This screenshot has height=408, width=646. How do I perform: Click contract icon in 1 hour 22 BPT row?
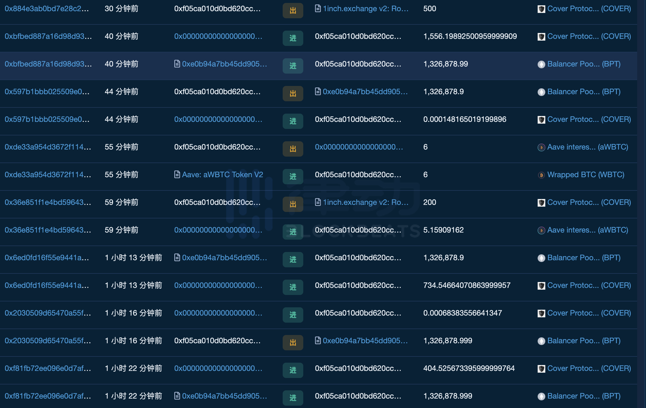pyautogui.click(x=177, y=396)
